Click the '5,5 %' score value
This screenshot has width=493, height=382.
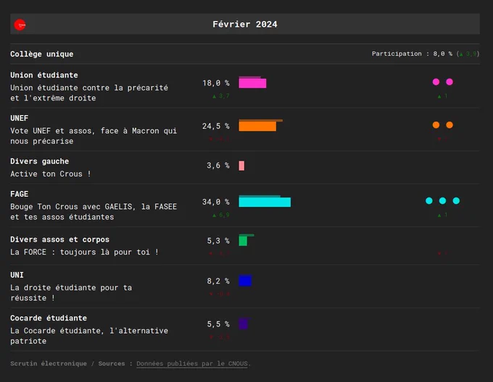tap(218, 323)
